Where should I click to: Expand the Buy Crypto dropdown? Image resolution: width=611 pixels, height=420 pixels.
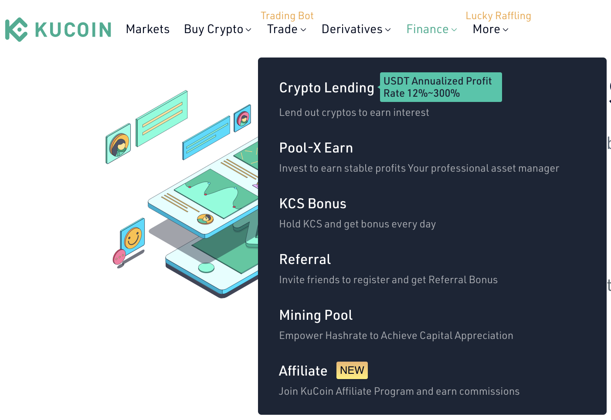[x=217, y=29]
